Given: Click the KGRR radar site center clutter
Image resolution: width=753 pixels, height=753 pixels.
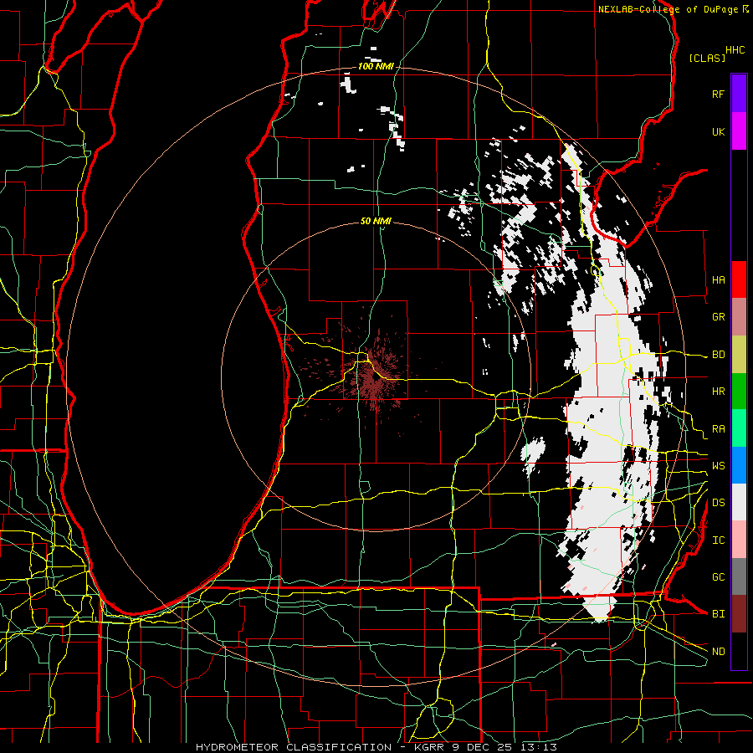Looking at the screenshot, I should tap(374, 377).
